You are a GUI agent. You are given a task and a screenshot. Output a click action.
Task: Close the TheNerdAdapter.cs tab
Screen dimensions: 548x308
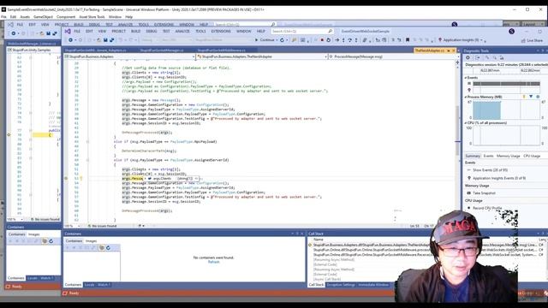454,50
